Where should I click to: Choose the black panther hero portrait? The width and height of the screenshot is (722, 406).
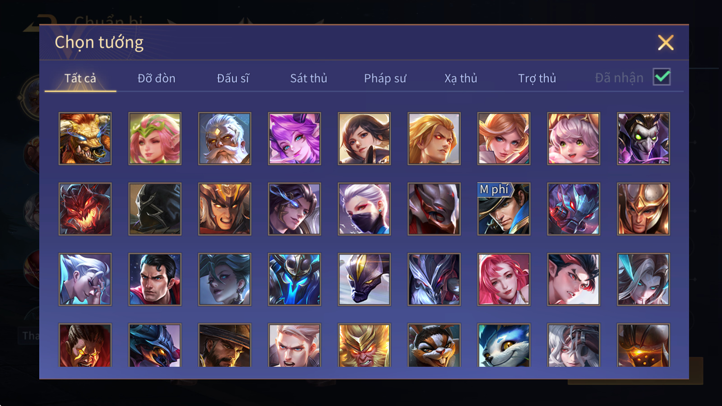[x=364, y=279]
